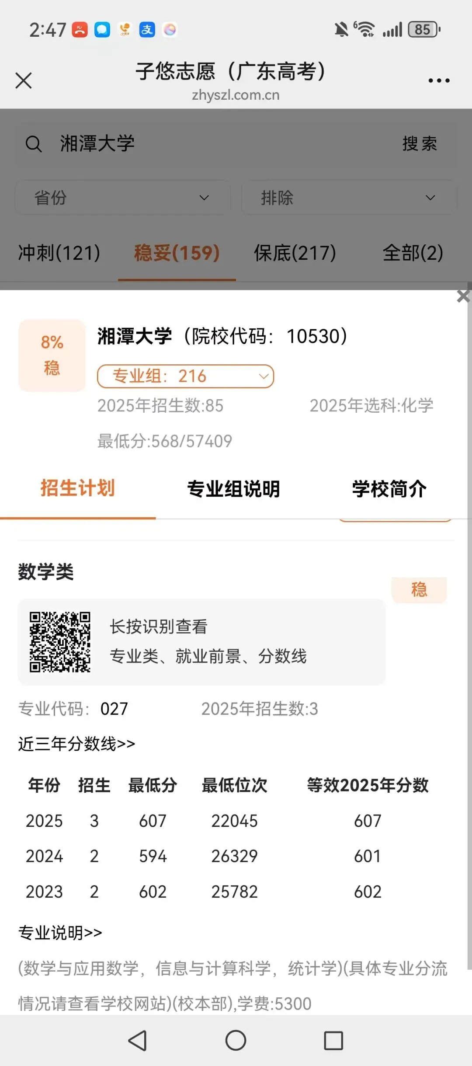472x1066 pixels.
Task: Close the web page with the X icon
Action: click(24, 80)
